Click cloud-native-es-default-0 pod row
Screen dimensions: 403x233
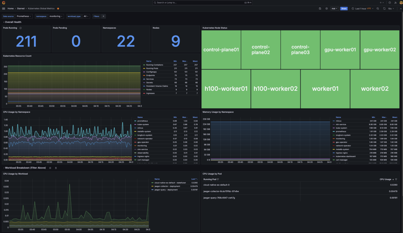coord(300,185)
